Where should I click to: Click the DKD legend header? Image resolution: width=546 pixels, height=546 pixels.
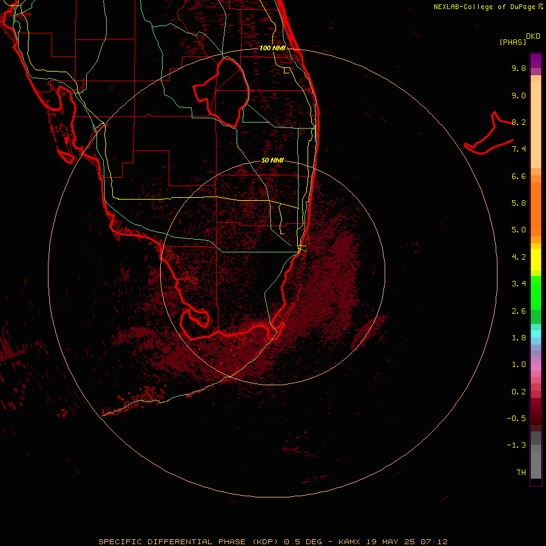533,36
